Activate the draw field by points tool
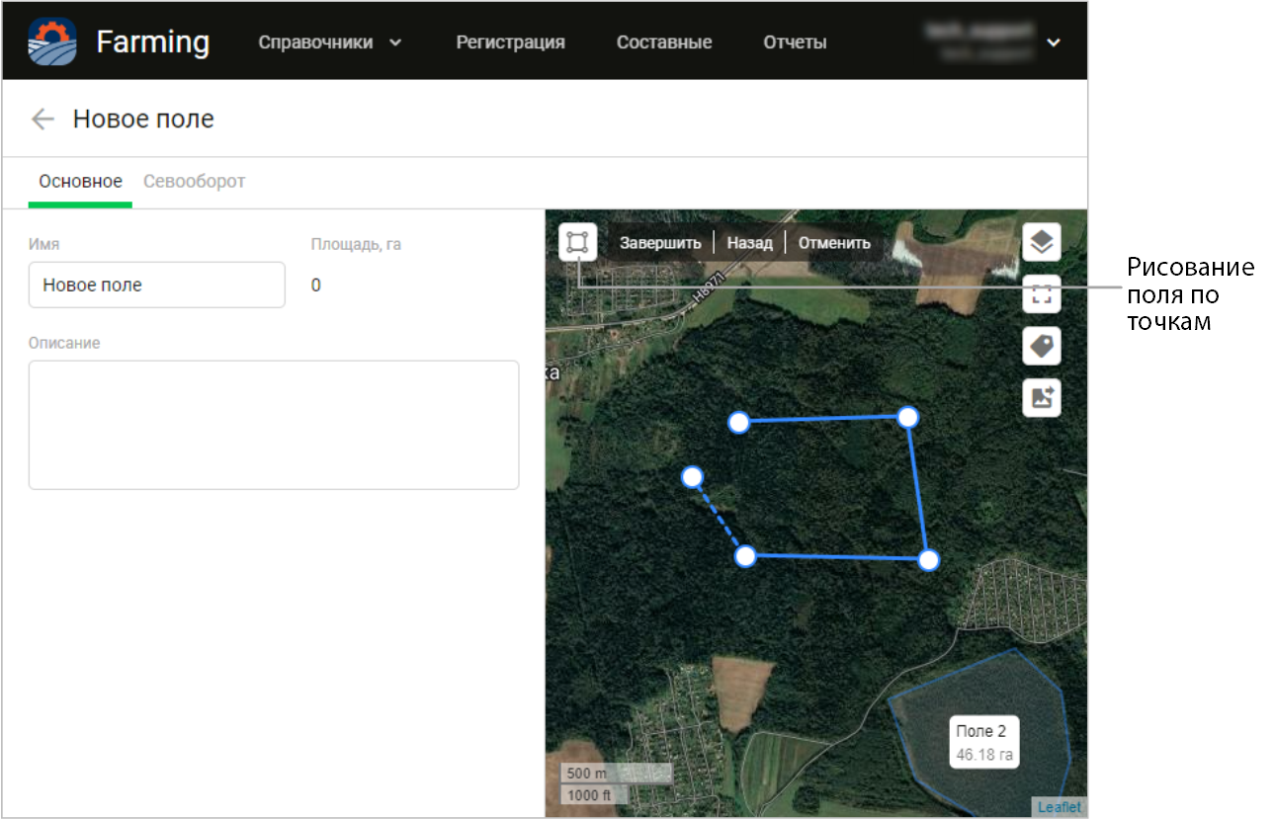 [x=577, y=242]
